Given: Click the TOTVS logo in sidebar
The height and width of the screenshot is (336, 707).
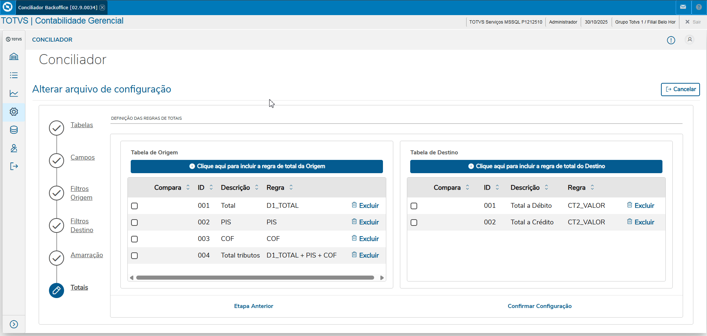Looking at the screenshot, I should [x=14, y=39].
